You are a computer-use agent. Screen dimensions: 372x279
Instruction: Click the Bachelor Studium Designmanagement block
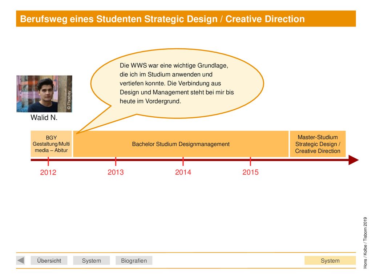[x=181, y=144]
